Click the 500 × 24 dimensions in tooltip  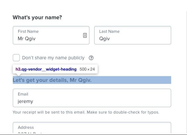(87, 69)
